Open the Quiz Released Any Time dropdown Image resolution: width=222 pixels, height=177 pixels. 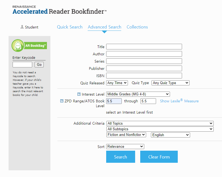(117, 83)
